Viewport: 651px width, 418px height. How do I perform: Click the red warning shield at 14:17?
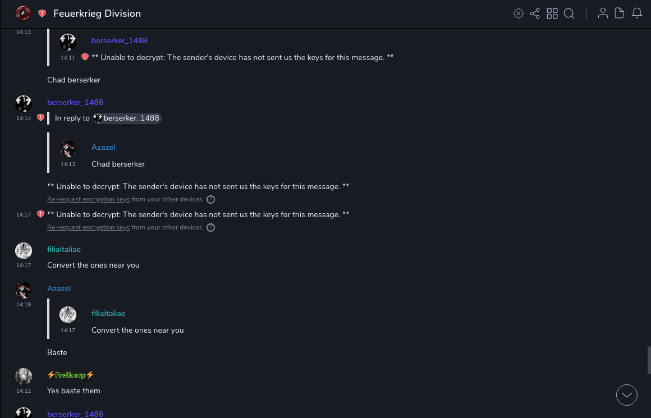point(40,214)
